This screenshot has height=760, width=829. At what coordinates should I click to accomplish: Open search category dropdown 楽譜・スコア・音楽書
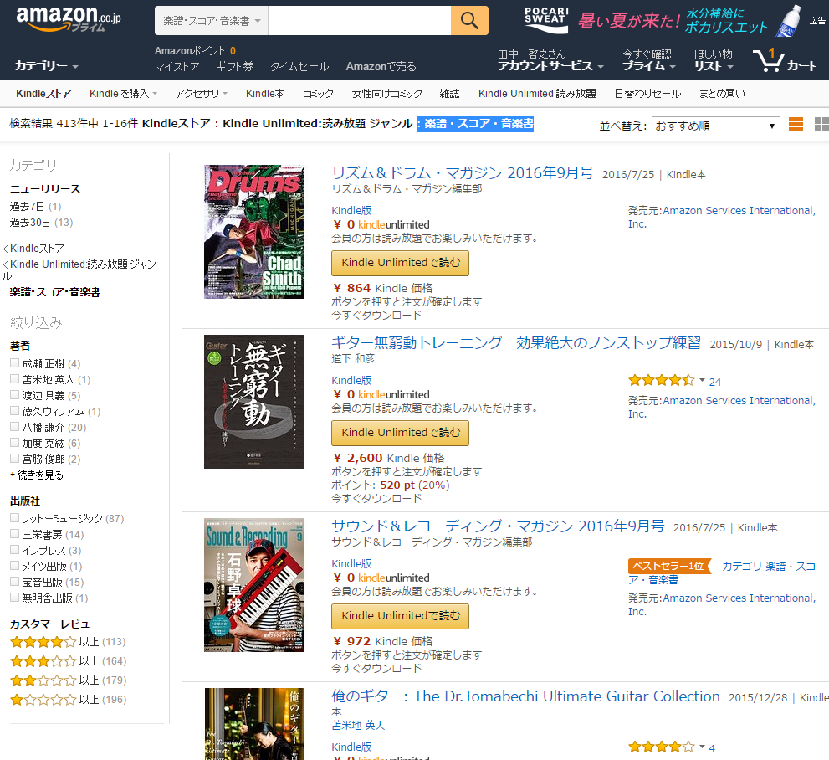click(212, 21)
